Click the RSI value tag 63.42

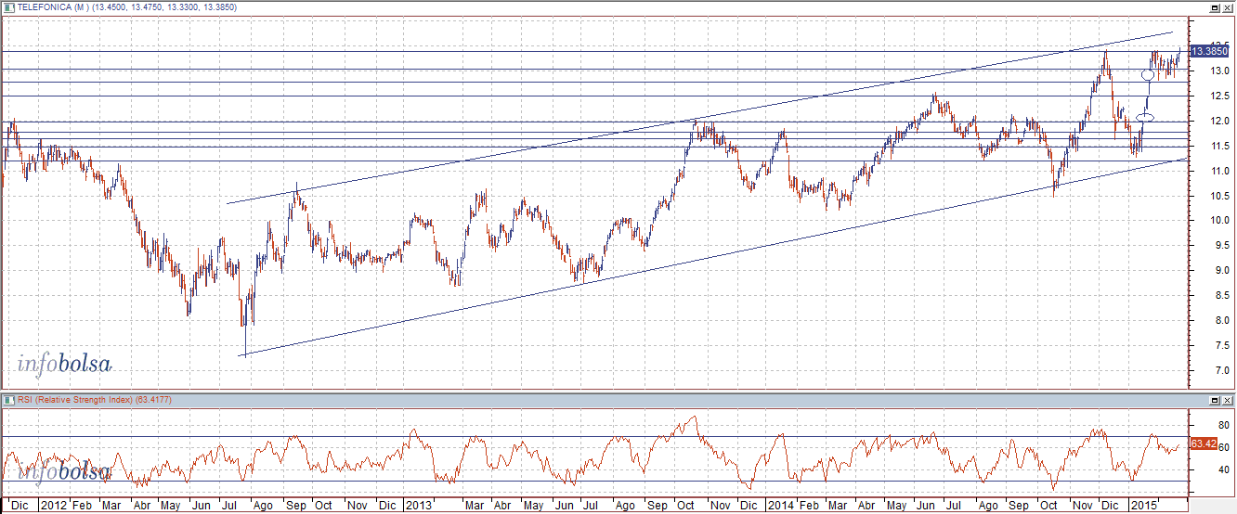(x=1204, y=444)
